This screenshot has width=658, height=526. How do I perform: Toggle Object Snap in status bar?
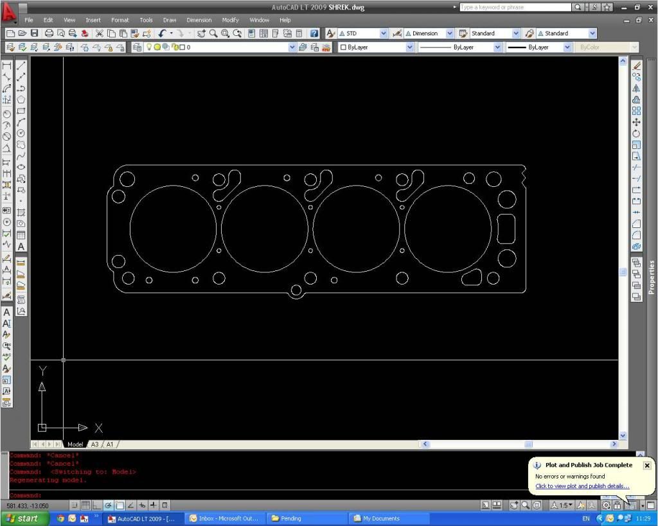coord(120,505)
